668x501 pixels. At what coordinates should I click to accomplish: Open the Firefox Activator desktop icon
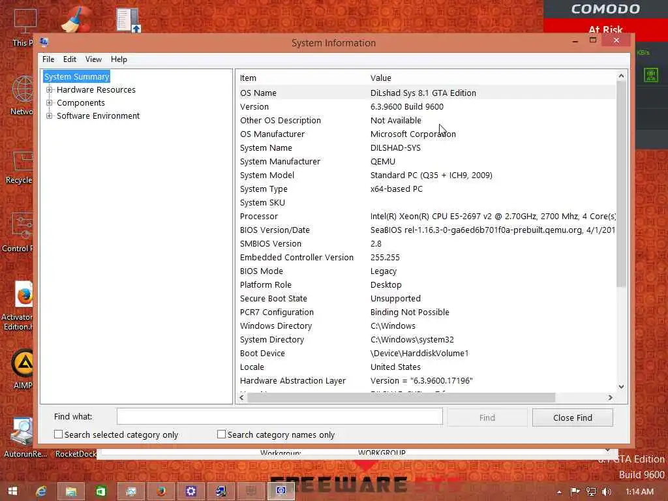pos(18,306)
